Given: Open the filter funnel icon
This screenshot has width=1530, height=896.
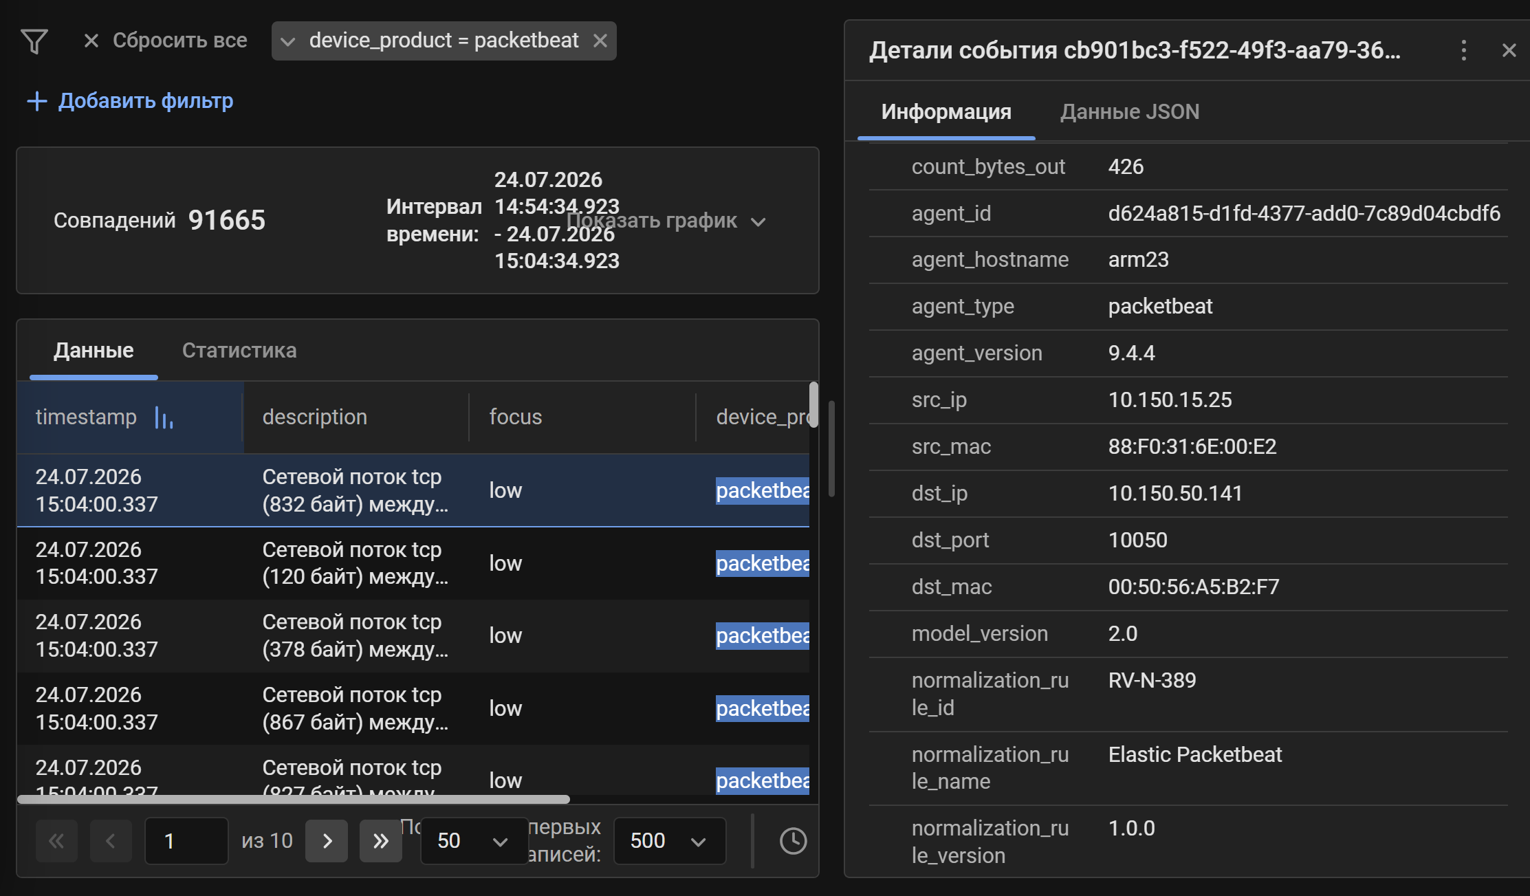Looking at the screenshot, I should click(x=34, y=41).
